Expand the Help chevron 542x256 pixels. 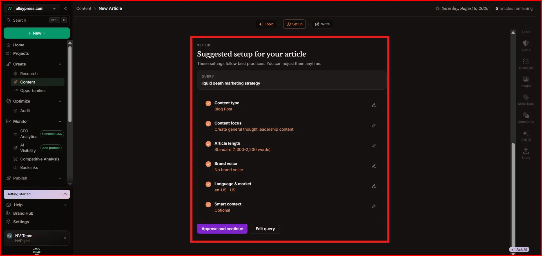tap(66, 205)
